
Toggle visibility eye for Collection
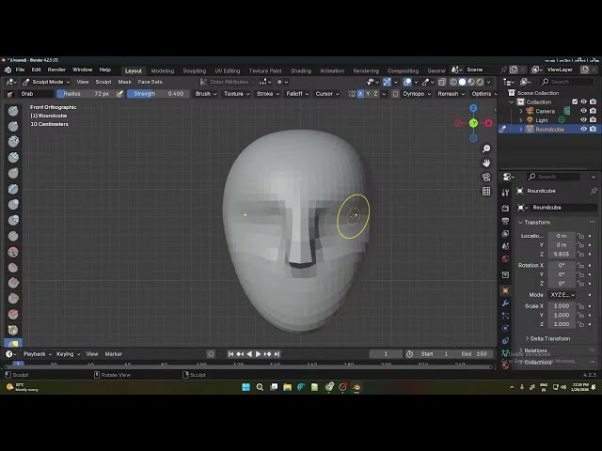pyautogui.click(x=583, y=102)
